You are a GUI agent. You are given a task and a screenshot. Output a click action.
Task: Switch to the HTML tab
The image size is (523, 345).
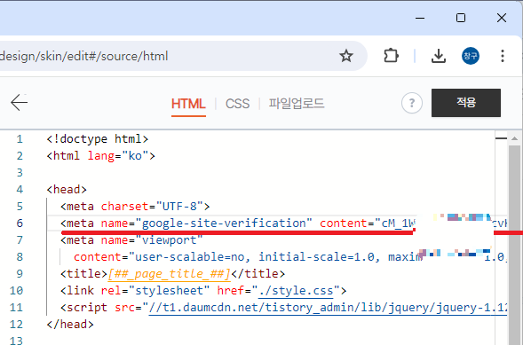pyautogui.click(x=188, y=104)
